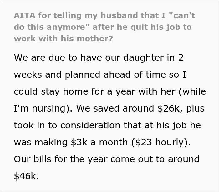Click the '(while' text in the third line
Screen dimensions: 219x192
pyautogui.click(x=192, y=91)
